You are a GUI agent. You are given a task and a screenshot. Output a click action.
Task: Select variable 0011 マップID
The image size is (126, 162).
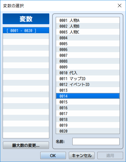pos(88,78)
